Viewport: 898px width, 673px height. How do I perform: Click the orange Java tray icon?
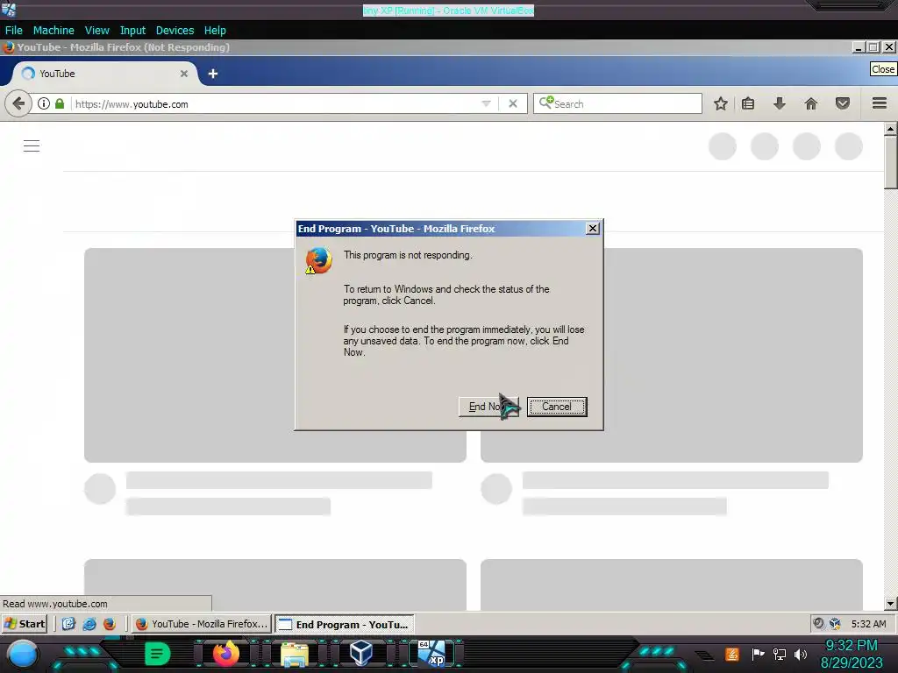pyautogui.click(x=732, y=654)
